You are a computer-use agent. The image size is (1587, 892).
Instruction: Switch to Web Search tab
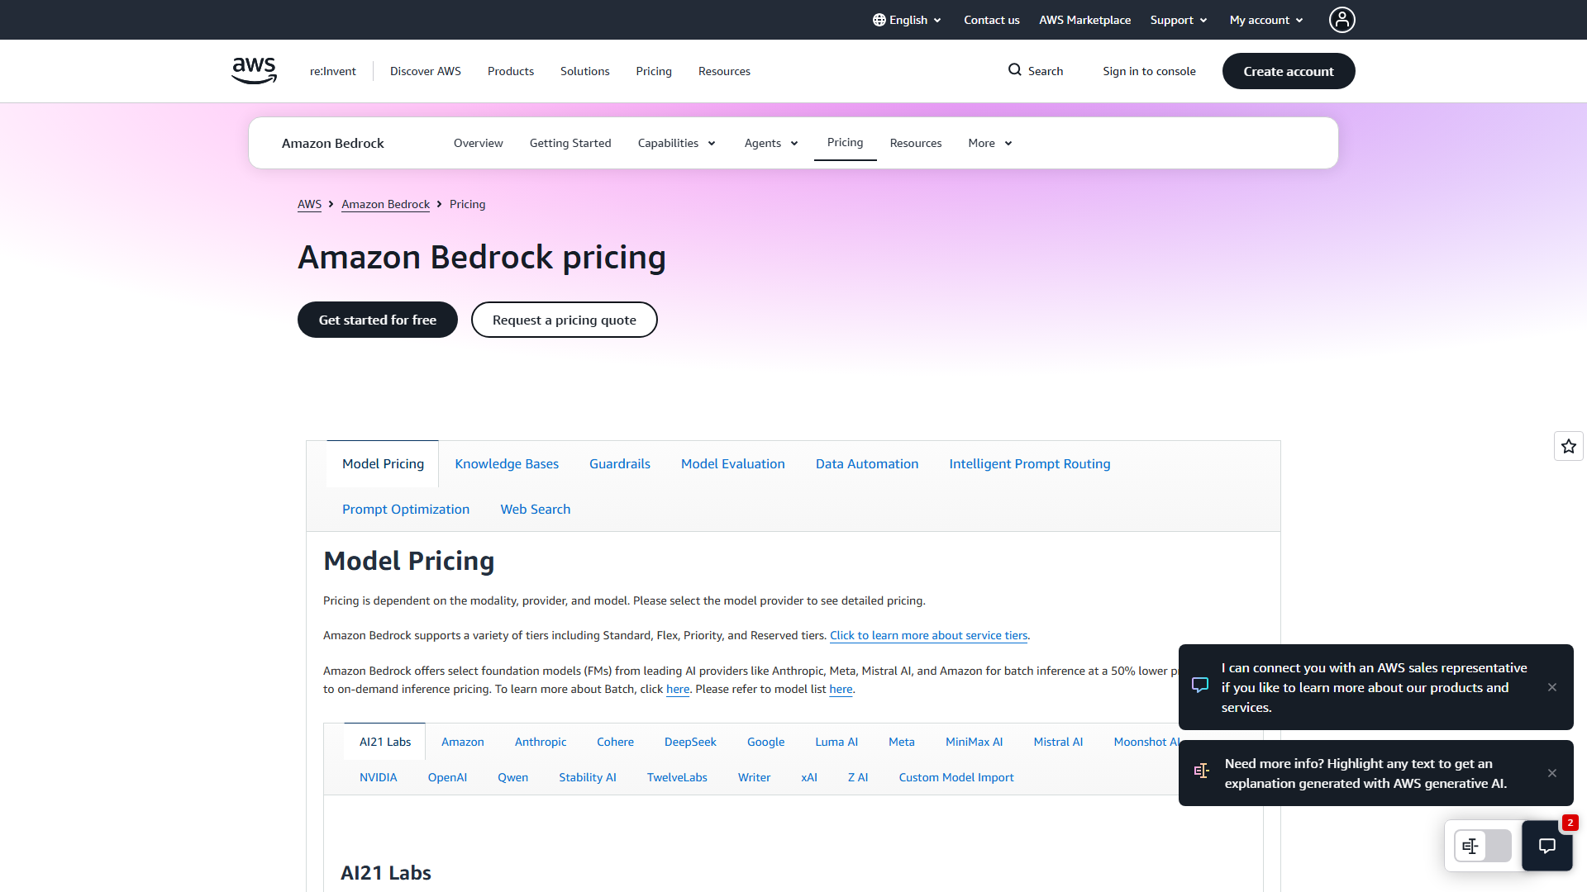click(535, 509)
